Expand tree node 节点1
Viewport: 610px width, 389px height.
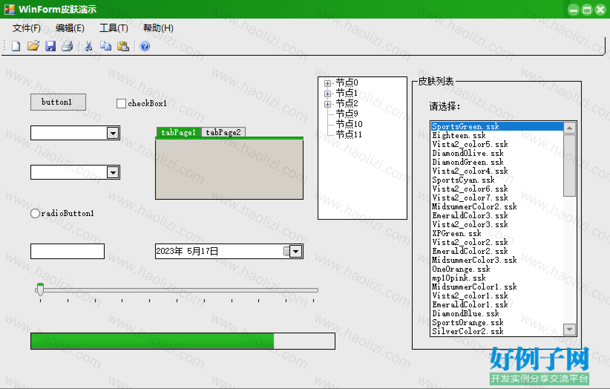click(327, 94)
